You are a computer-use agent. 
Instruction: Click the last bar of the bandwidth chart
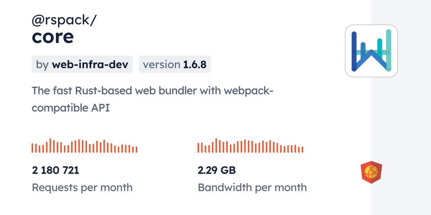point(302,150)
